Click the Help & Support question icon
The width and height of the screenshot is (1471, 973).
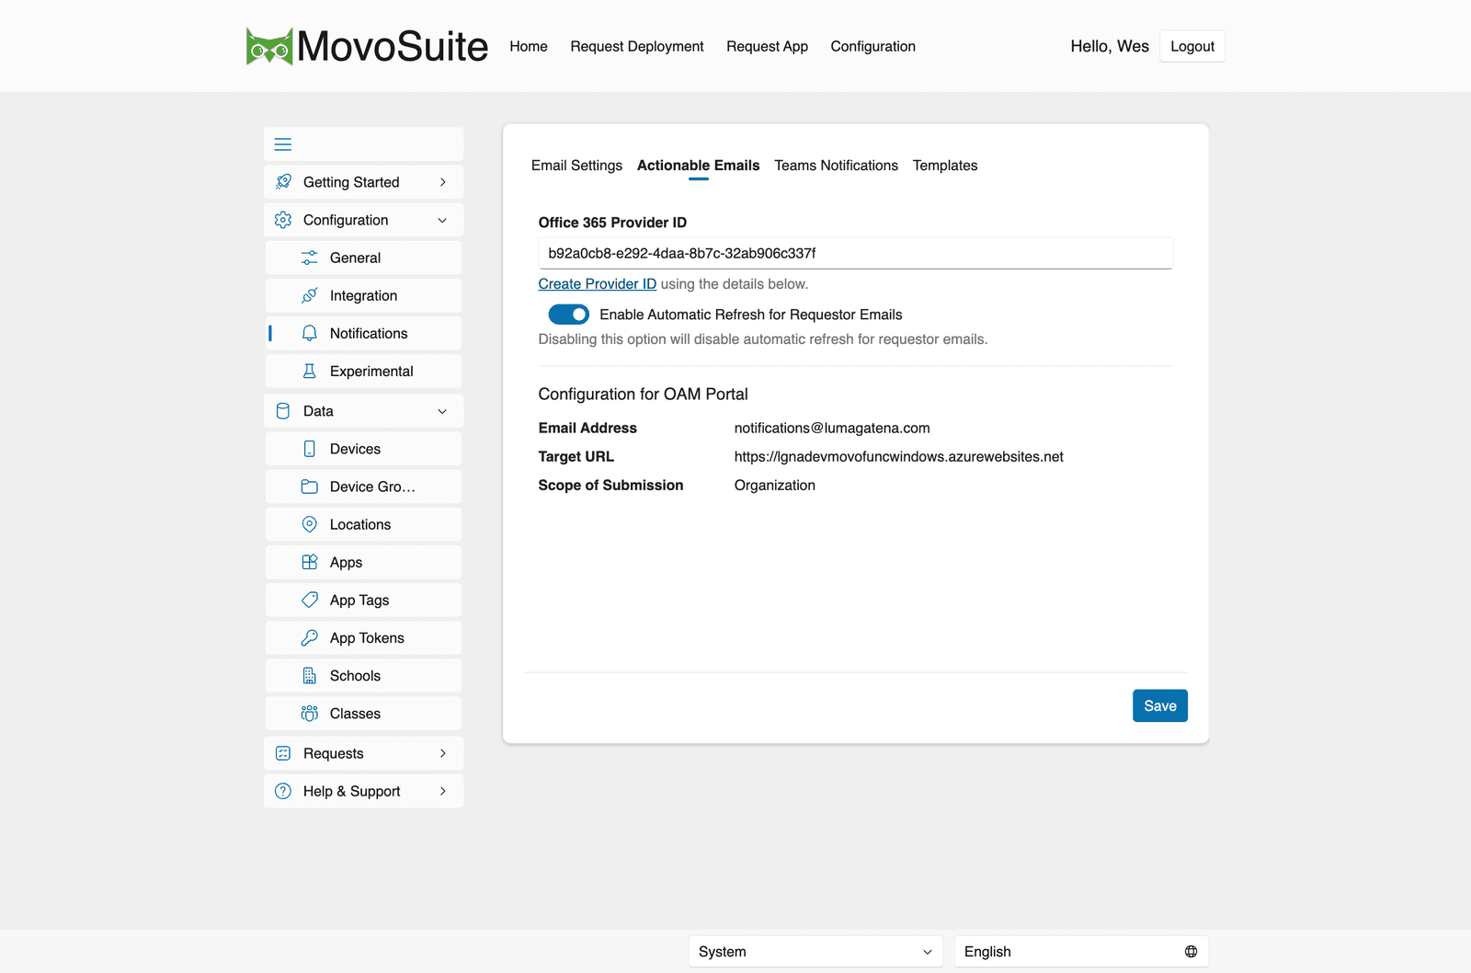[283, 791]
